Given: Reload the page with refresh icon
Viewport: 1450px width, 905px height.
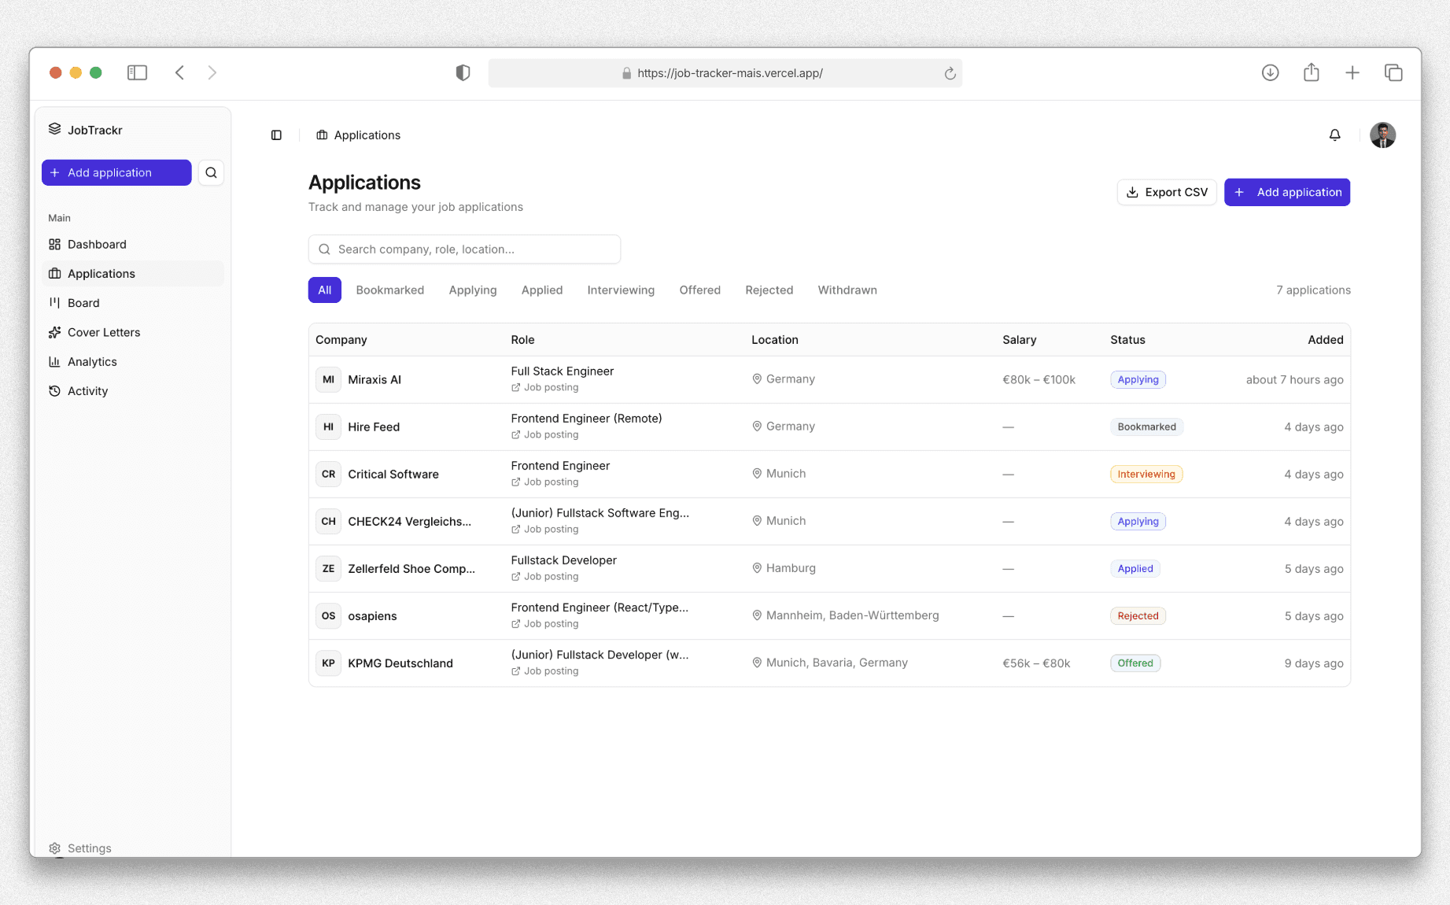Looking at the screenshot, I should [950, 73].
